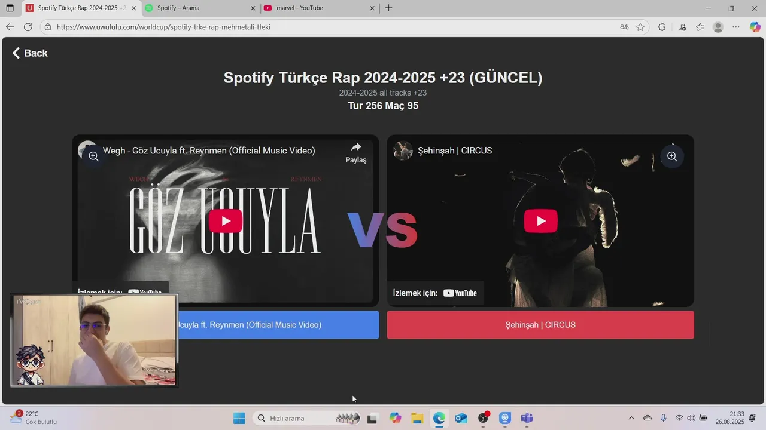The image size is (766, 430).
Task: Play the Şehinşah CIRCUS YouTube video
Action: tap(540, 221)
